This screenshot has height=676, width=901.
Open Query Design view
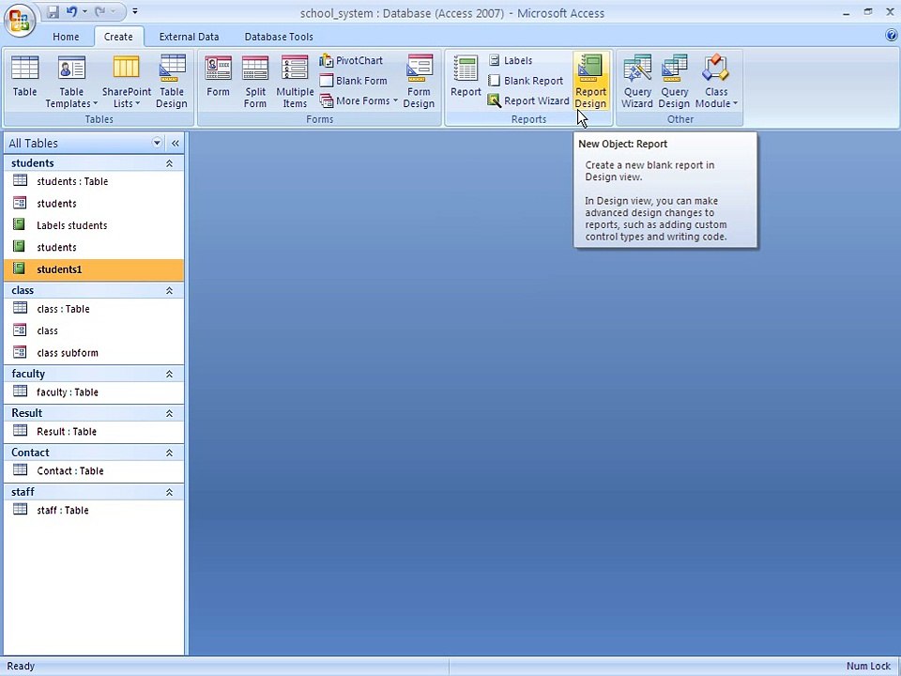[674, 82]
